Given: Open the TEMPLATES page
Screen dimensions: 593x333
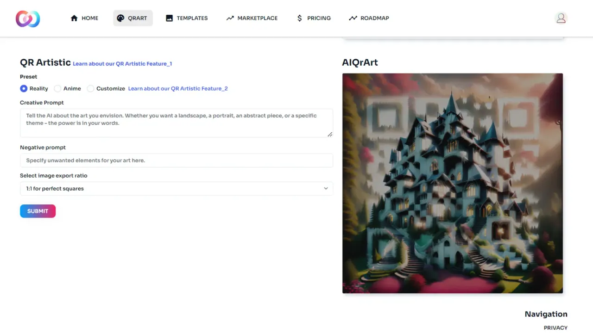Looking at the screenshot, I should [187, 18].
